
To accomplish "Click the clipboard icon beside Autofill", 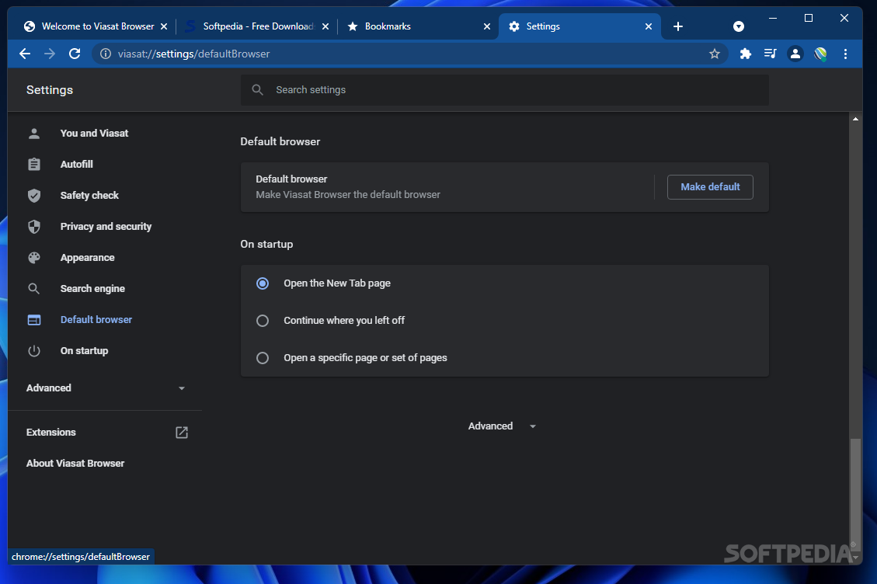I will pyautogui.click(x=34, y=164).
